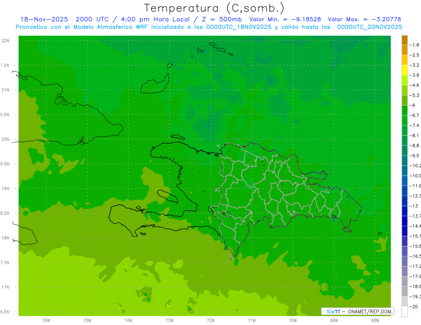Click the "72W" longitude label
This screenshot has height=325, width=421.
click(x=211, y=320)
